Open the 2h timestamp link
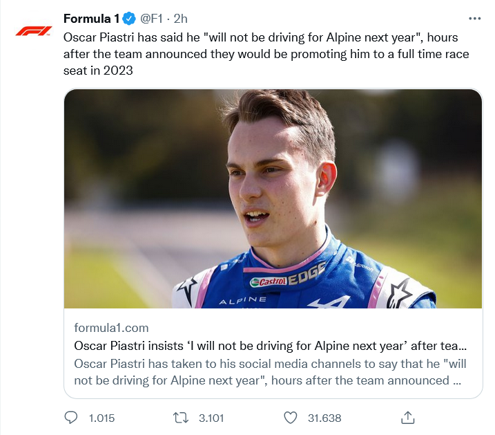The width and height of the screenshot is (495, 435). click(x=180, y=19)
